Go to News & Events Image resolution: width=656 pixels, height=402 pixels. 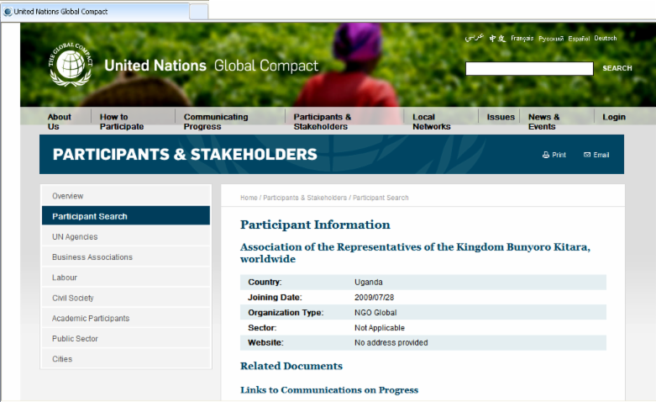coord(543,122)
